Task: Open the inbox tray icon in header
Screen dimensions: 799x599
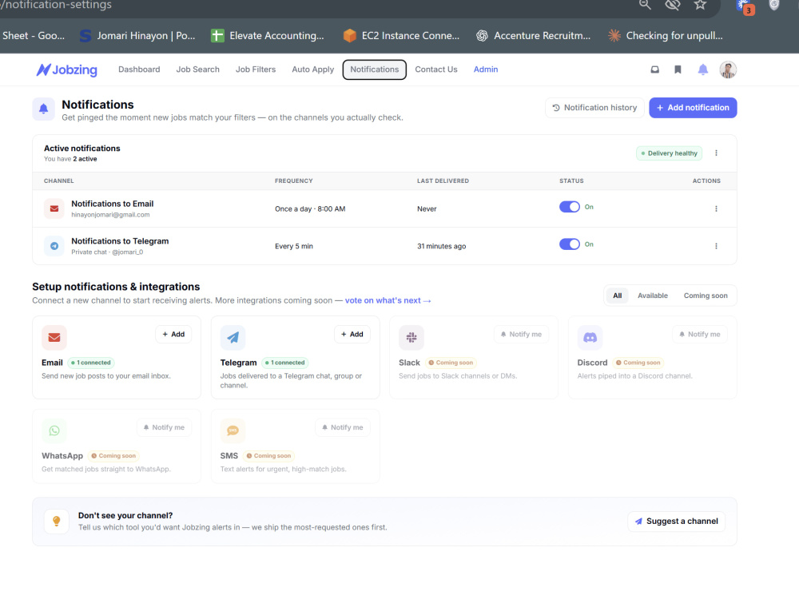Action: [655, 69]
